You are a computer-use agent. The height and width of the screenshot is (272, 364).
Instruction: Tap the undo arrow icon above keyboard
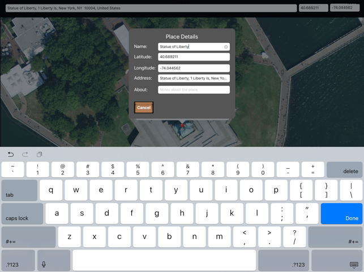click(11, 155)
